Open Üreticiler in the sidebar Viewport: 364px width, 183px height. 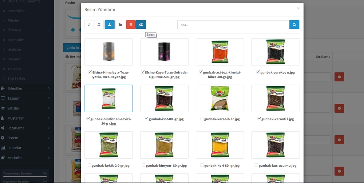pos(15,49)
